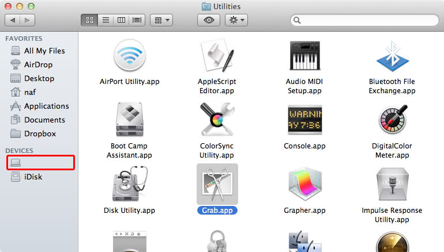The height and width of the screenshot is (252, 444).
Task: Open the Action gear menu
Action: (236, 20)
